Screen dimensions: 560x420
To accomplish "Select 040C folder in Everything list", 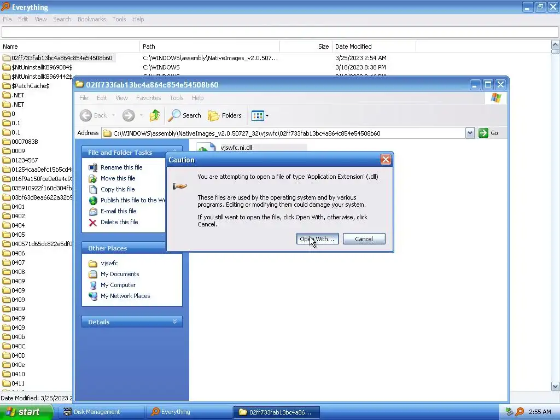I will pos(18,346).
